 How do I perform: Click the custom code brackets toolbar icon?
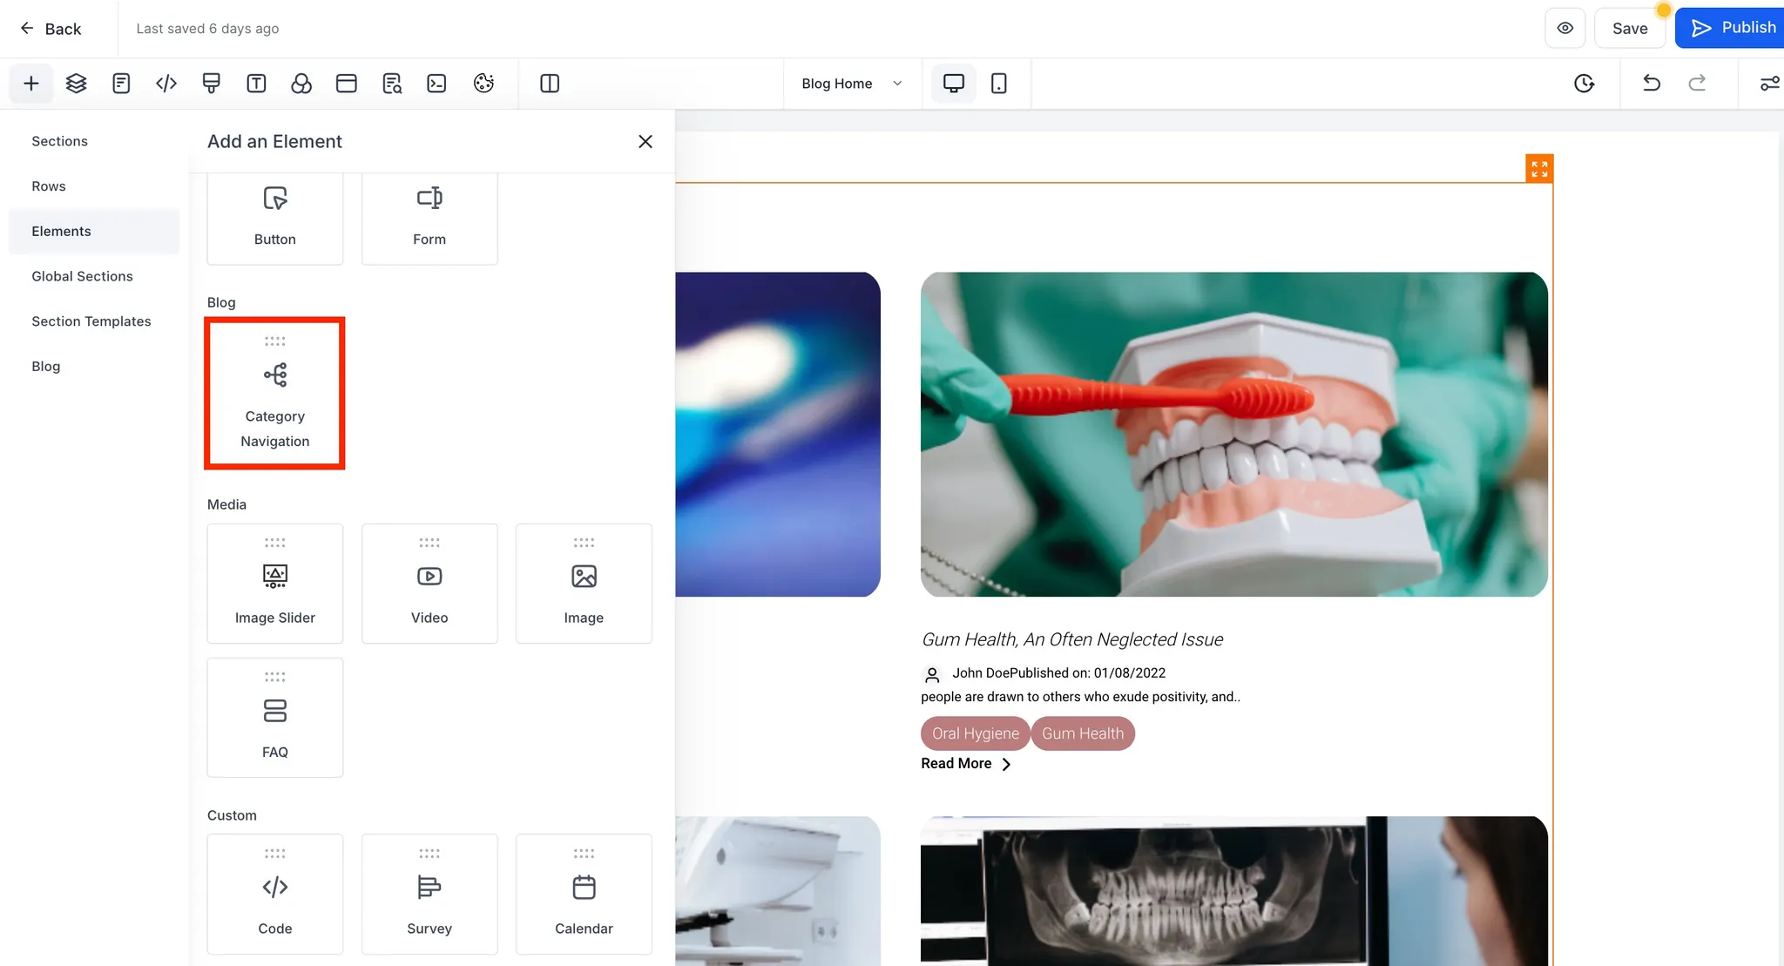click(x=166, y=84)
